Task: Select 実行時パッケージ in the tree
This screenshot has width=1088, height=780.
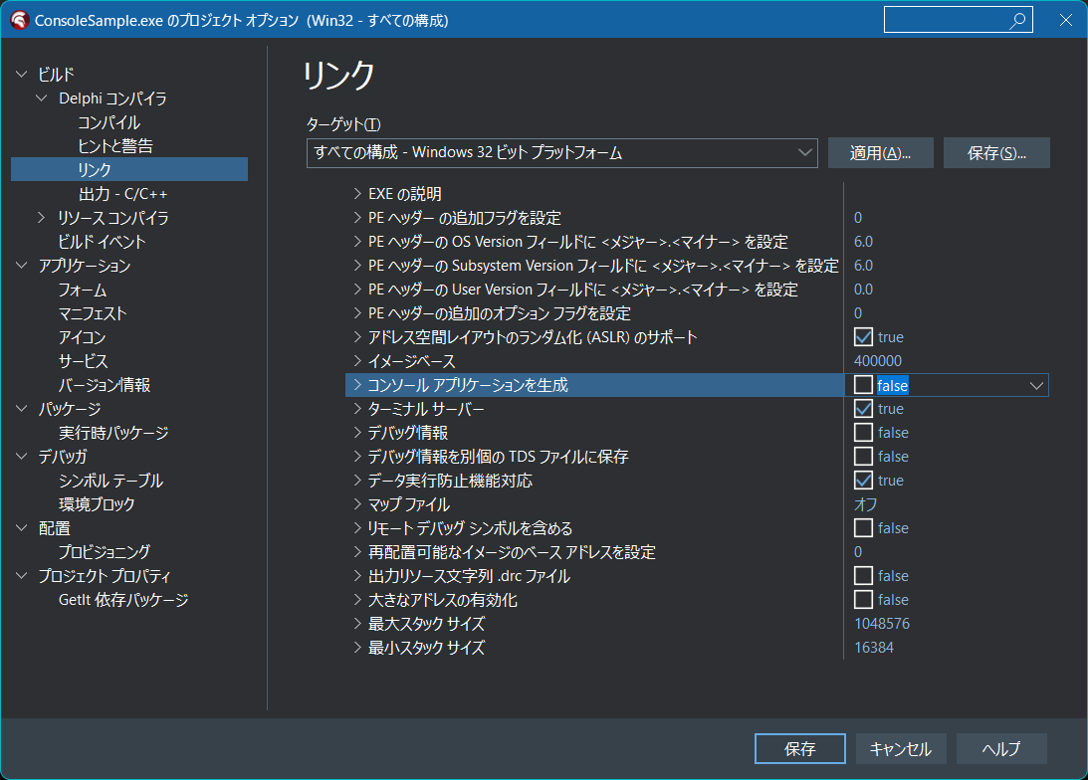Action: 113,433
